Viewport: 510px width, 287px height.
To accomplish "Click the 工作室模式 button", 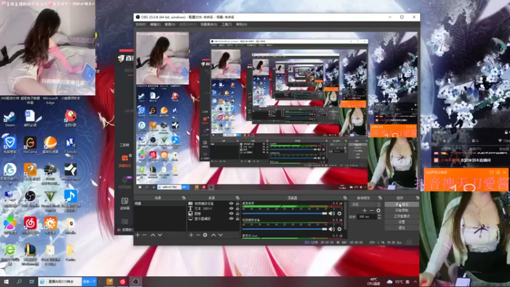I will coord(402,216).
